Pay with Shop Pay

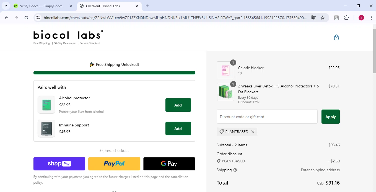pyautogui.click(x=59, y=164)
